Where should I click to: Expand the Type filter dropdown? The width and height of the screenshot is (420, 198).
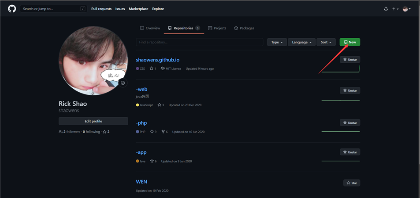(277, 42)
